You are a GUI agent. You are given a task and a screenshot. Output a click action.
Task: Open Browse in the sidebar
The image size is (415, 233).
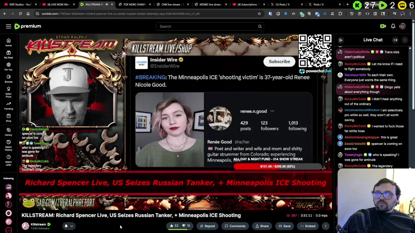tap(8, 79)
